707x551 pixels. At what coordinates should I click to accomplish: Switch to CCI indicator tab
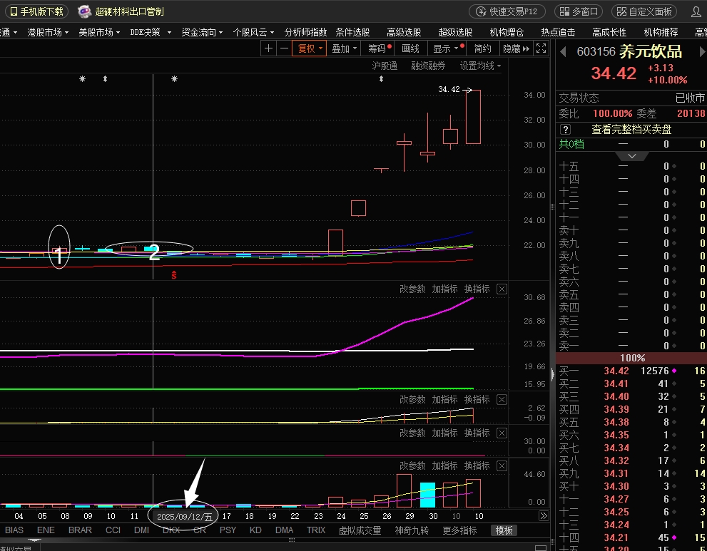click(113, 530)
